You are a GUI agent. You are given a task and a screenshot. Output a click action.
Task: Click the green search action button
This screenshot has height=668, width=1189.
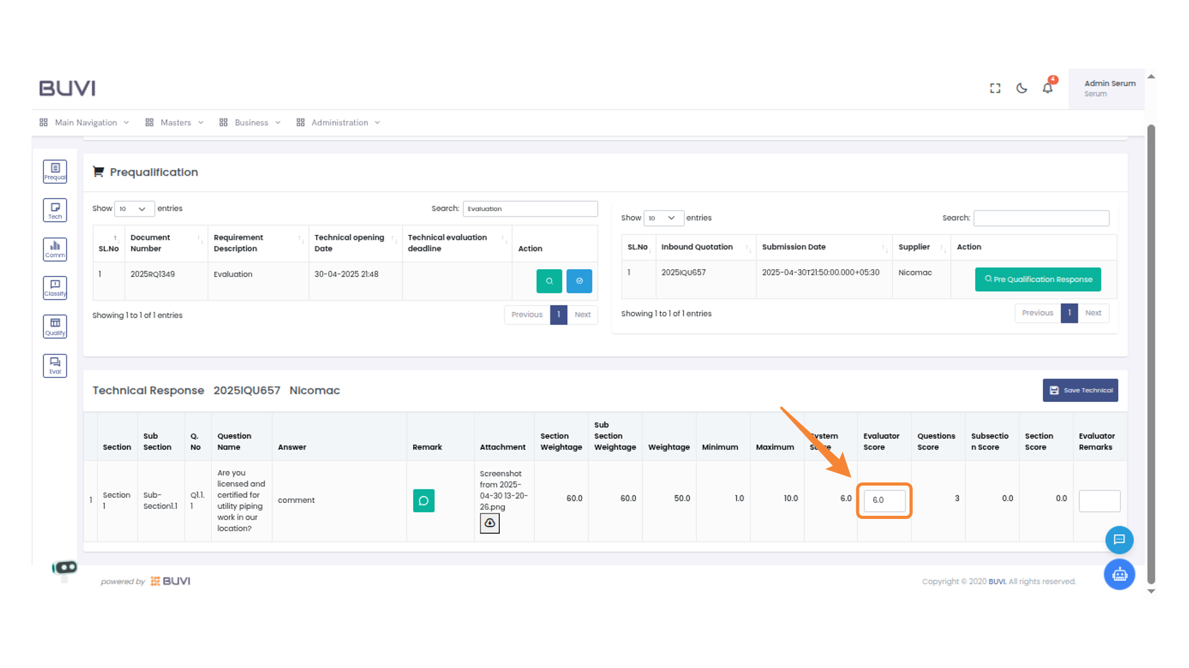pos(549,281)
